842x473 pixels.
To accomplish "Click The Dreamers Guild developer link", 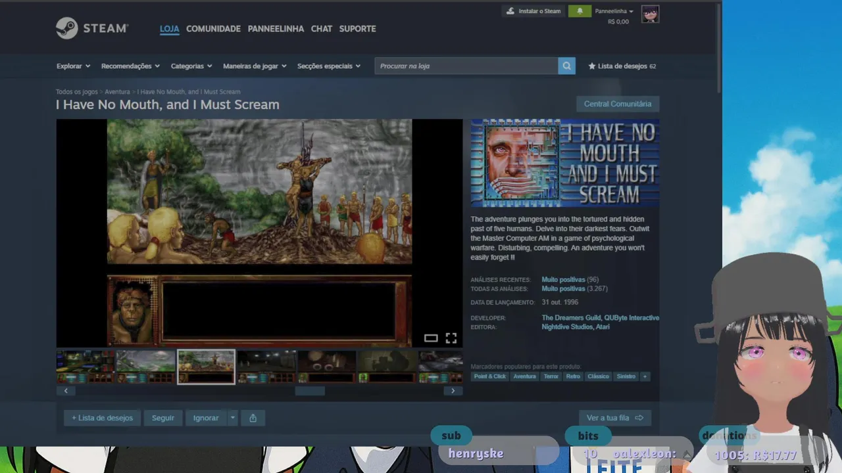I will coord(571,318).
